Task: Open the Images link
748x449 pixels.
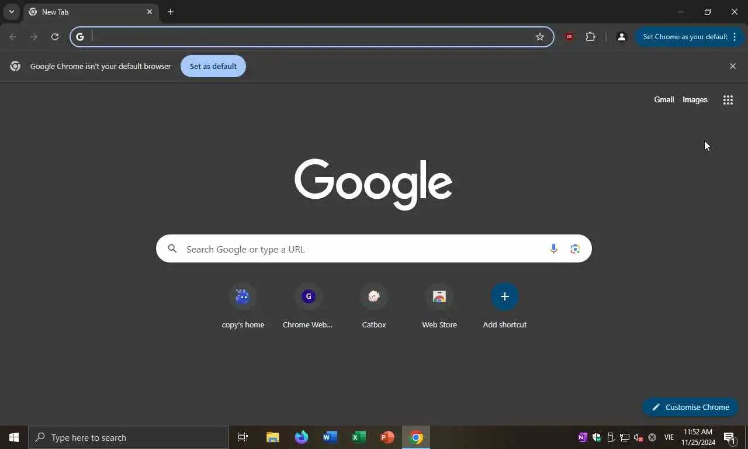Action: point(695,100)
